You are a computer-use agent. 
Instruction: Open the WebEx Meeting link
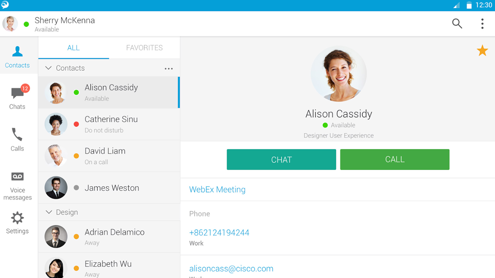pos(217,189)
